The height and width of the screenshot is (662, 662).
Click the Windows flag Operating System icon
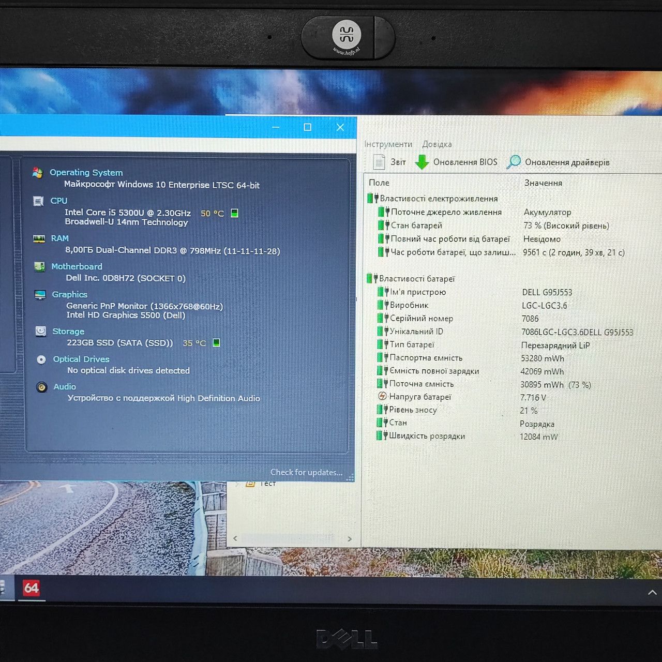(x=37, y=172)
